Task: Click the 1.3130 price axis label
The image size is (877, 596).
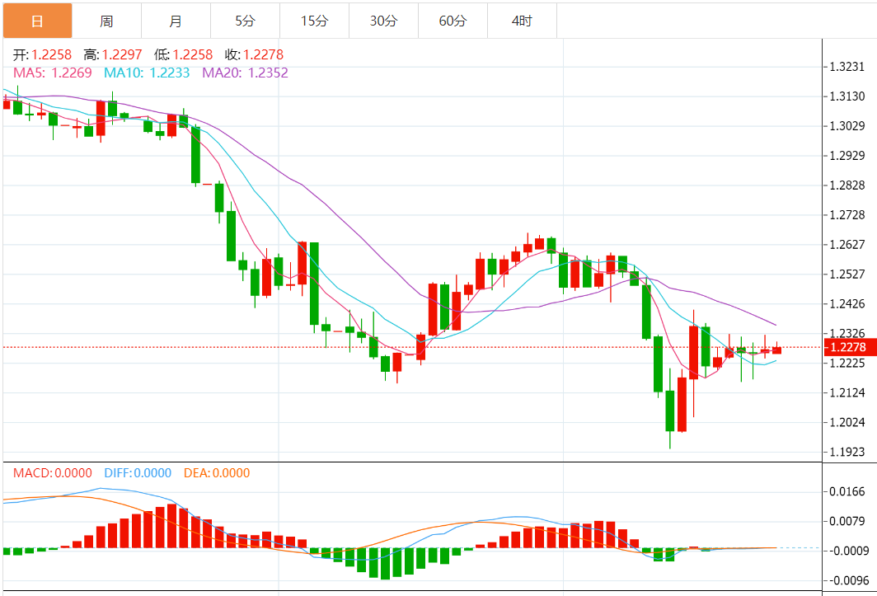Action: (x=847, y=96)
